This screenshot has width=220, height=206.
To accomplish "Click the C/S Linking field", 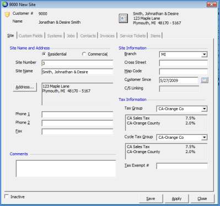I will pyautogui.click(x=179, y=89).
